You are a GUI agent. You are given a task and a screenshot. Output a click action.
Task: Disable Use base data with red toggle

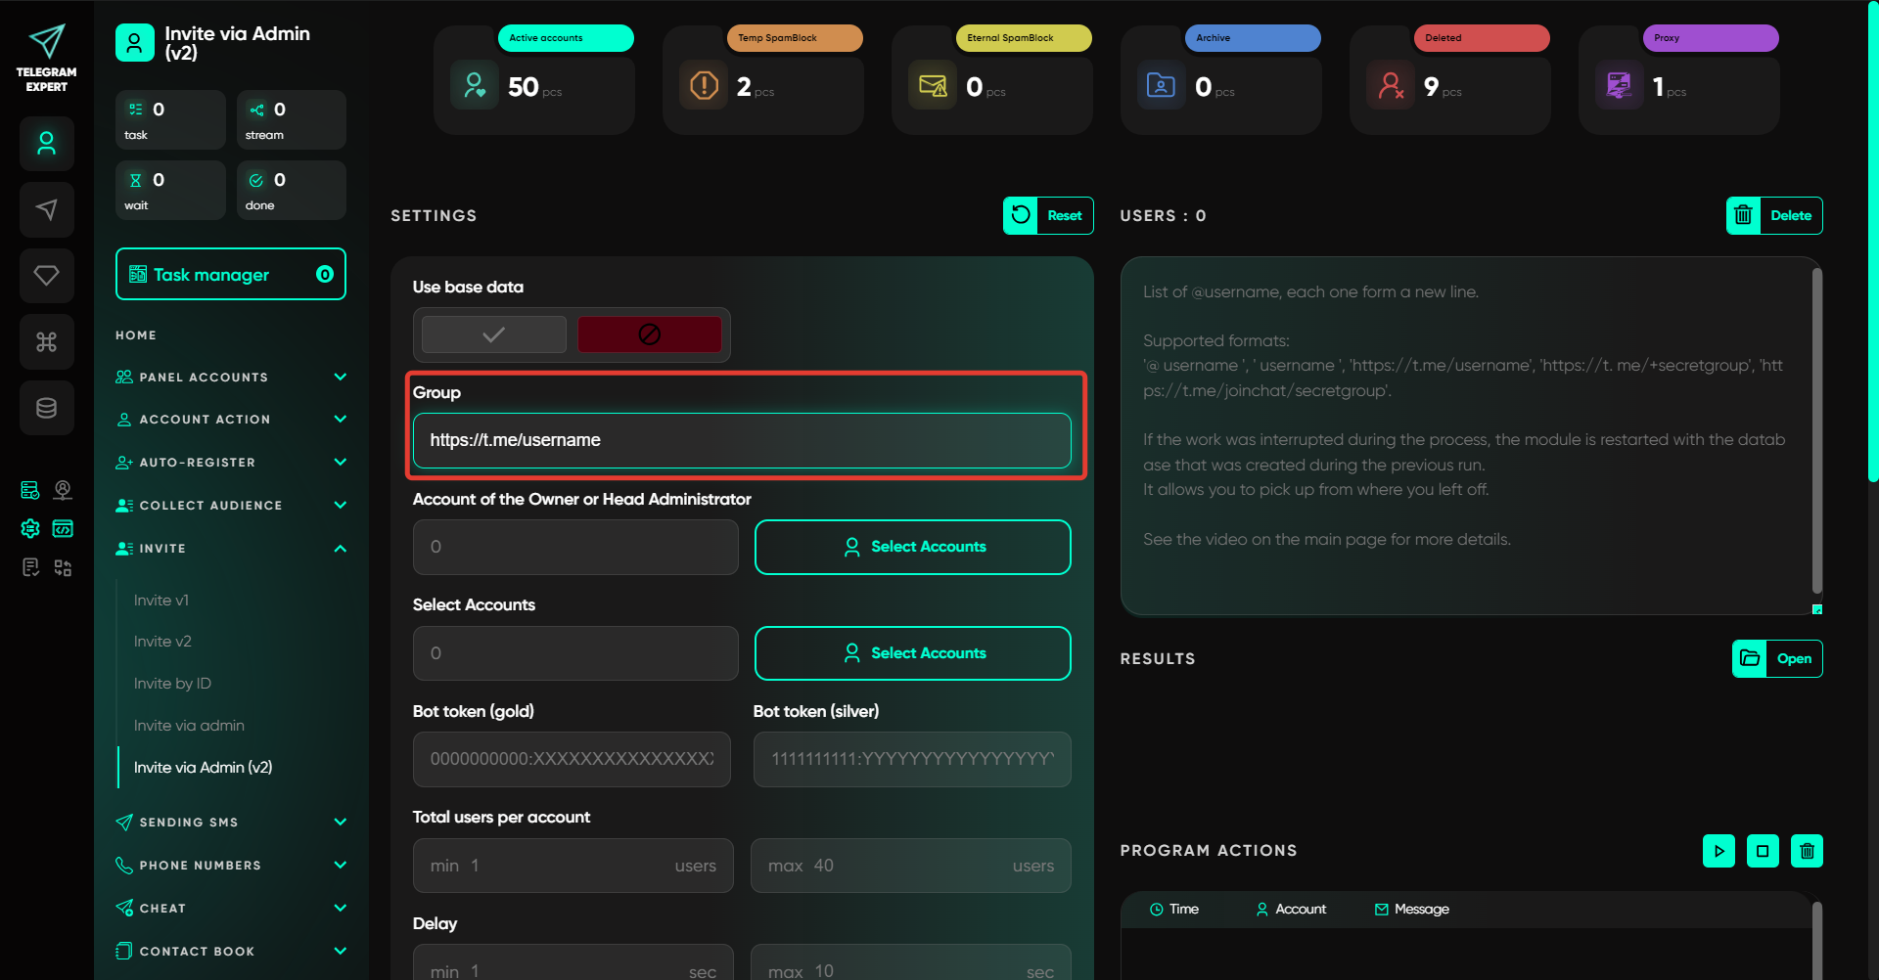[x=649, y=334]
